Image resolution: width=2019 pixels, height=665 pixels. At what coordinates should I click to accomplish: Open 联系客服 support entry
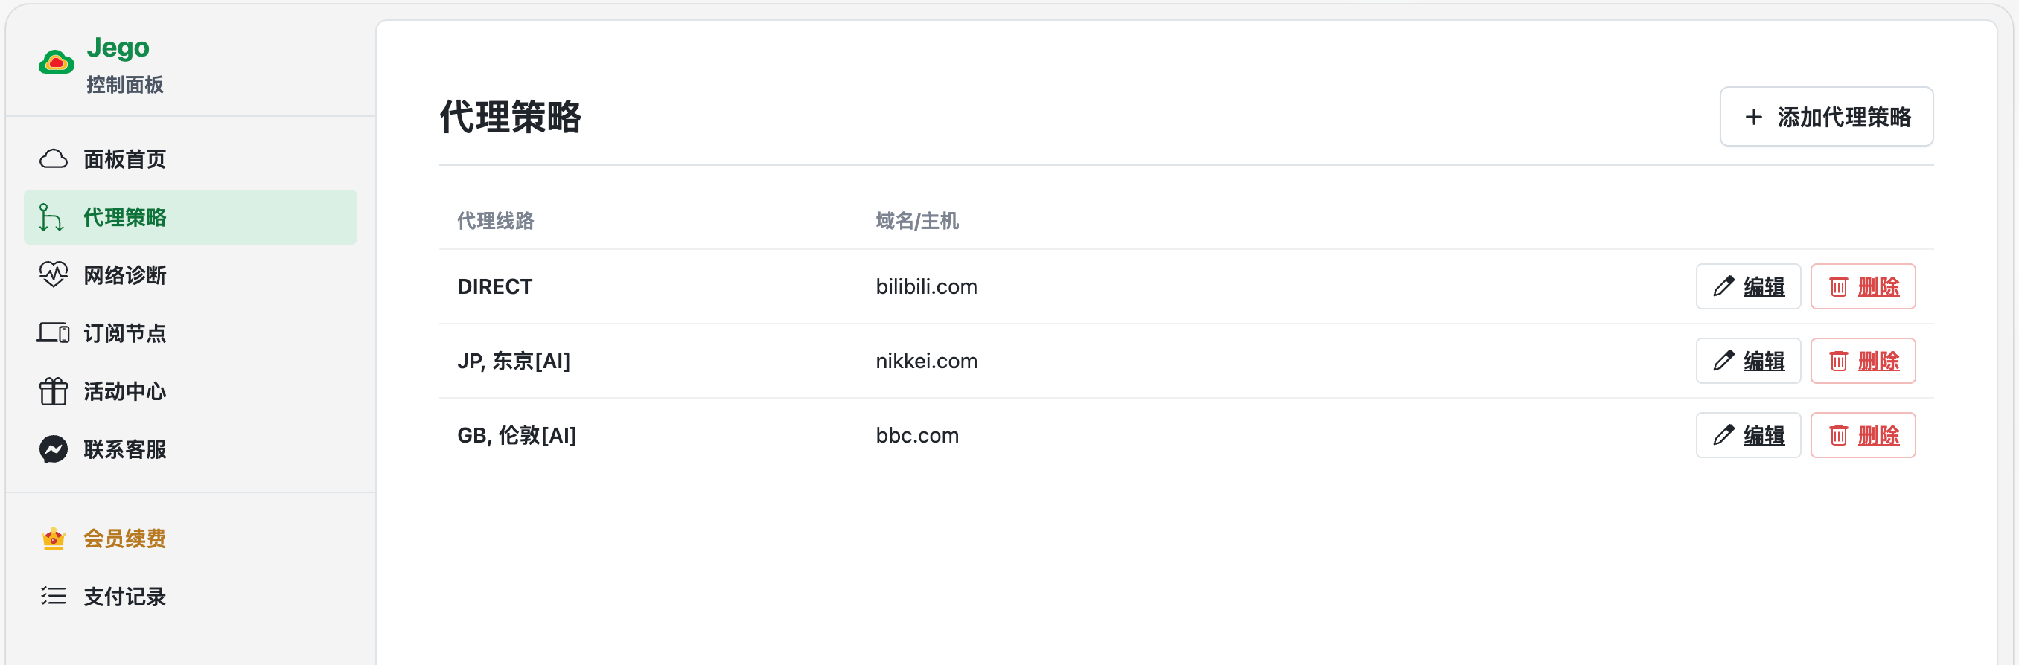click(x=191, y=449)
